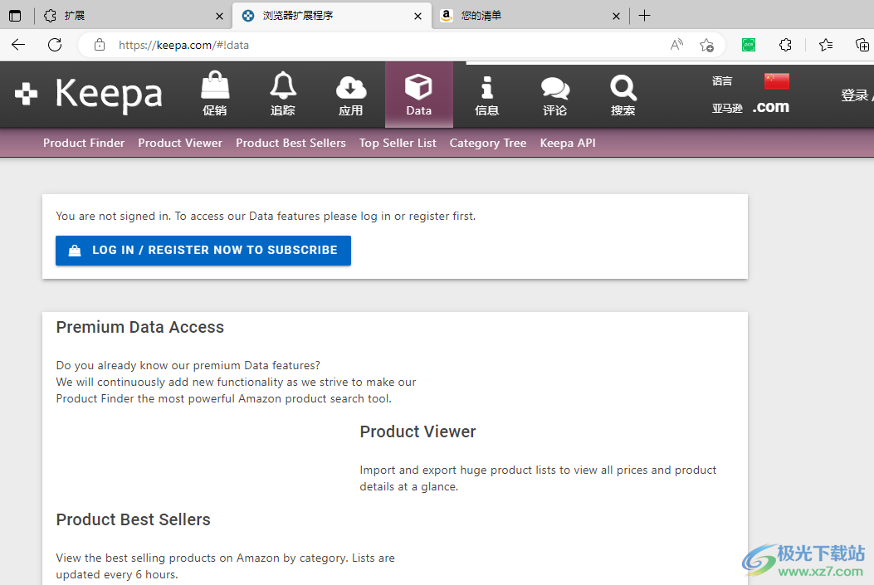Open tab actions menu icon
874x585 pixels.
tap(15, 16)
